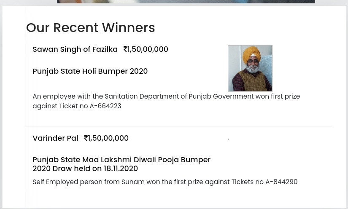Screen dimensions: 348x209
Task: Click the words "Punjab Government" in the description
Action: [221, 96]
